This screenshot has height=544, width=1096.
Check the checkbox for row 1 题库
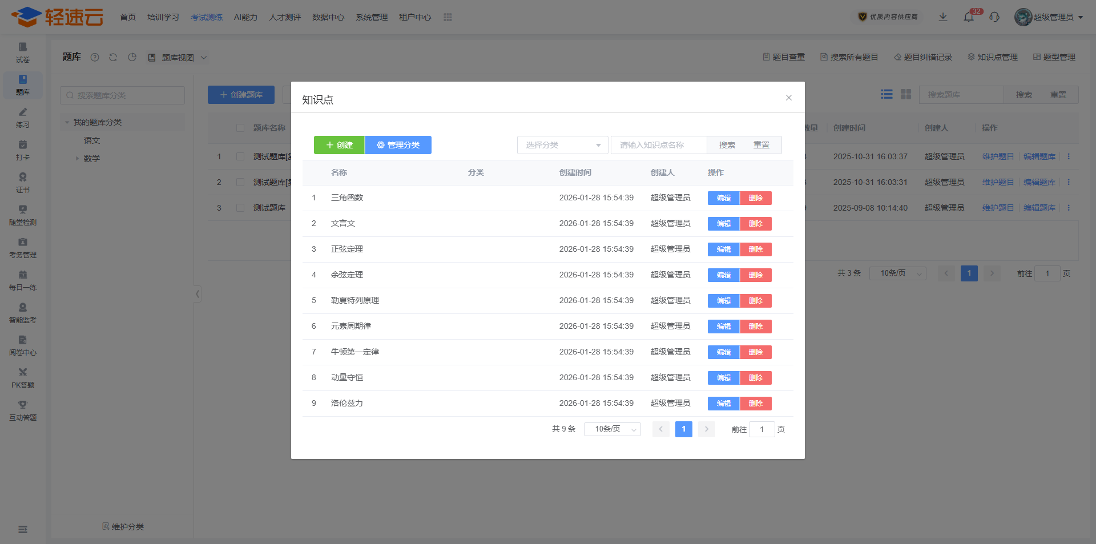[240, 156]
